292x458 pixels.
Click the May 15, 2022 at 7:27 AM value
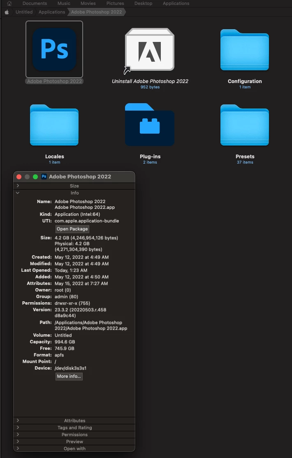(81, 283)
